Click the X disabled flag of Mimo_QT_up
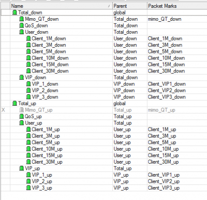Viewport: 207px width, 200px height. 3,110
